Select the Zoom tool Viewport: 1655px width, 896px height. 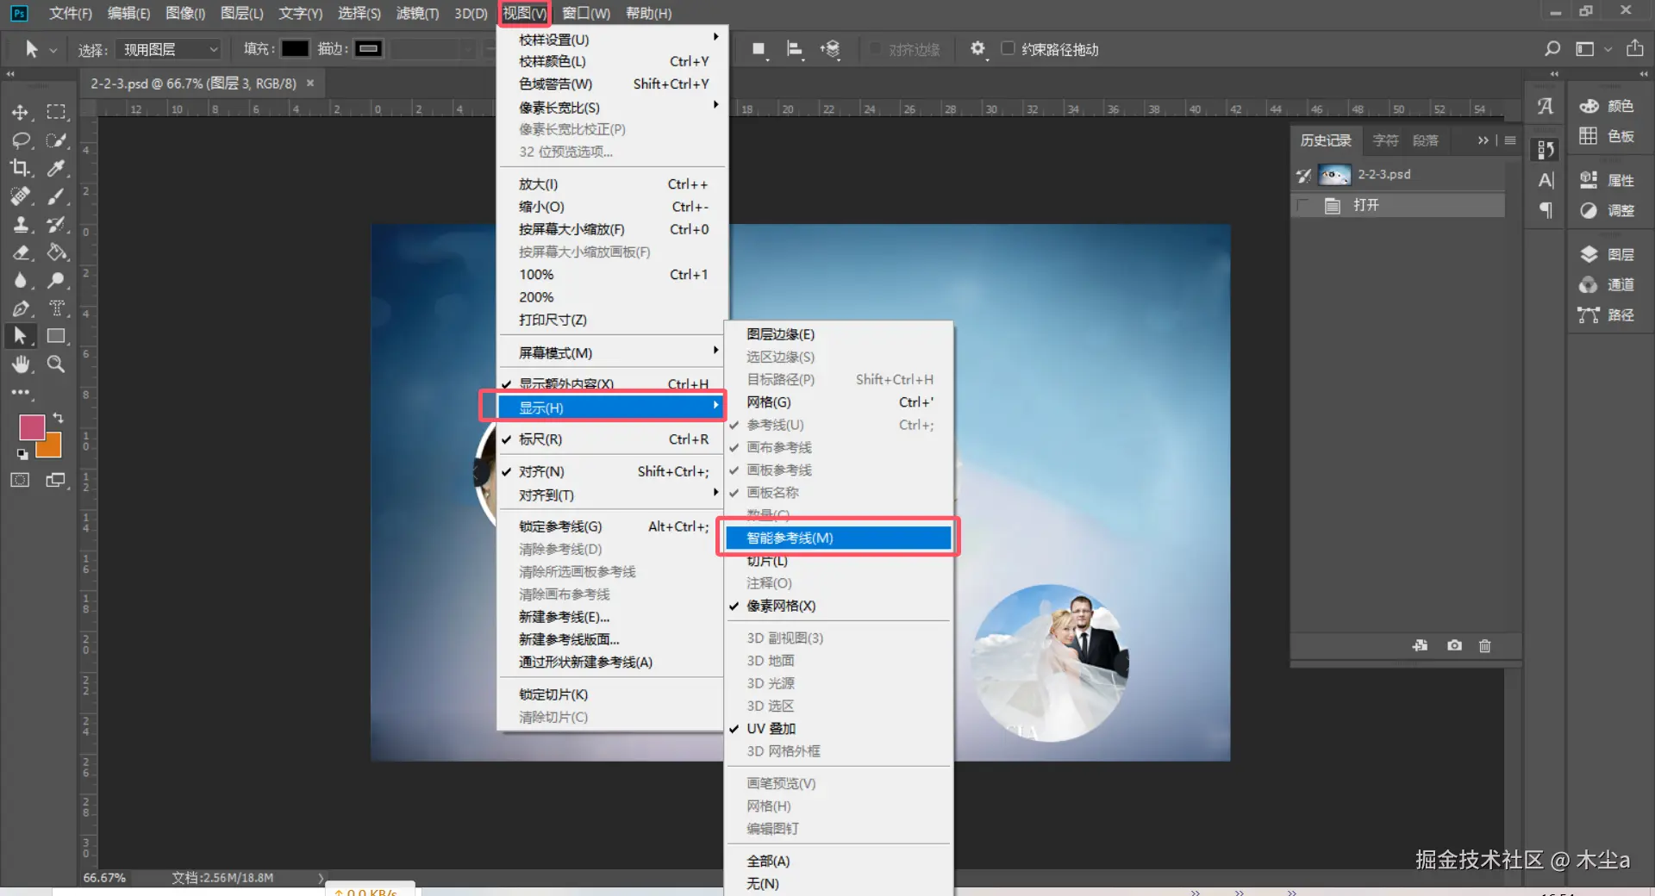(56, 364)
